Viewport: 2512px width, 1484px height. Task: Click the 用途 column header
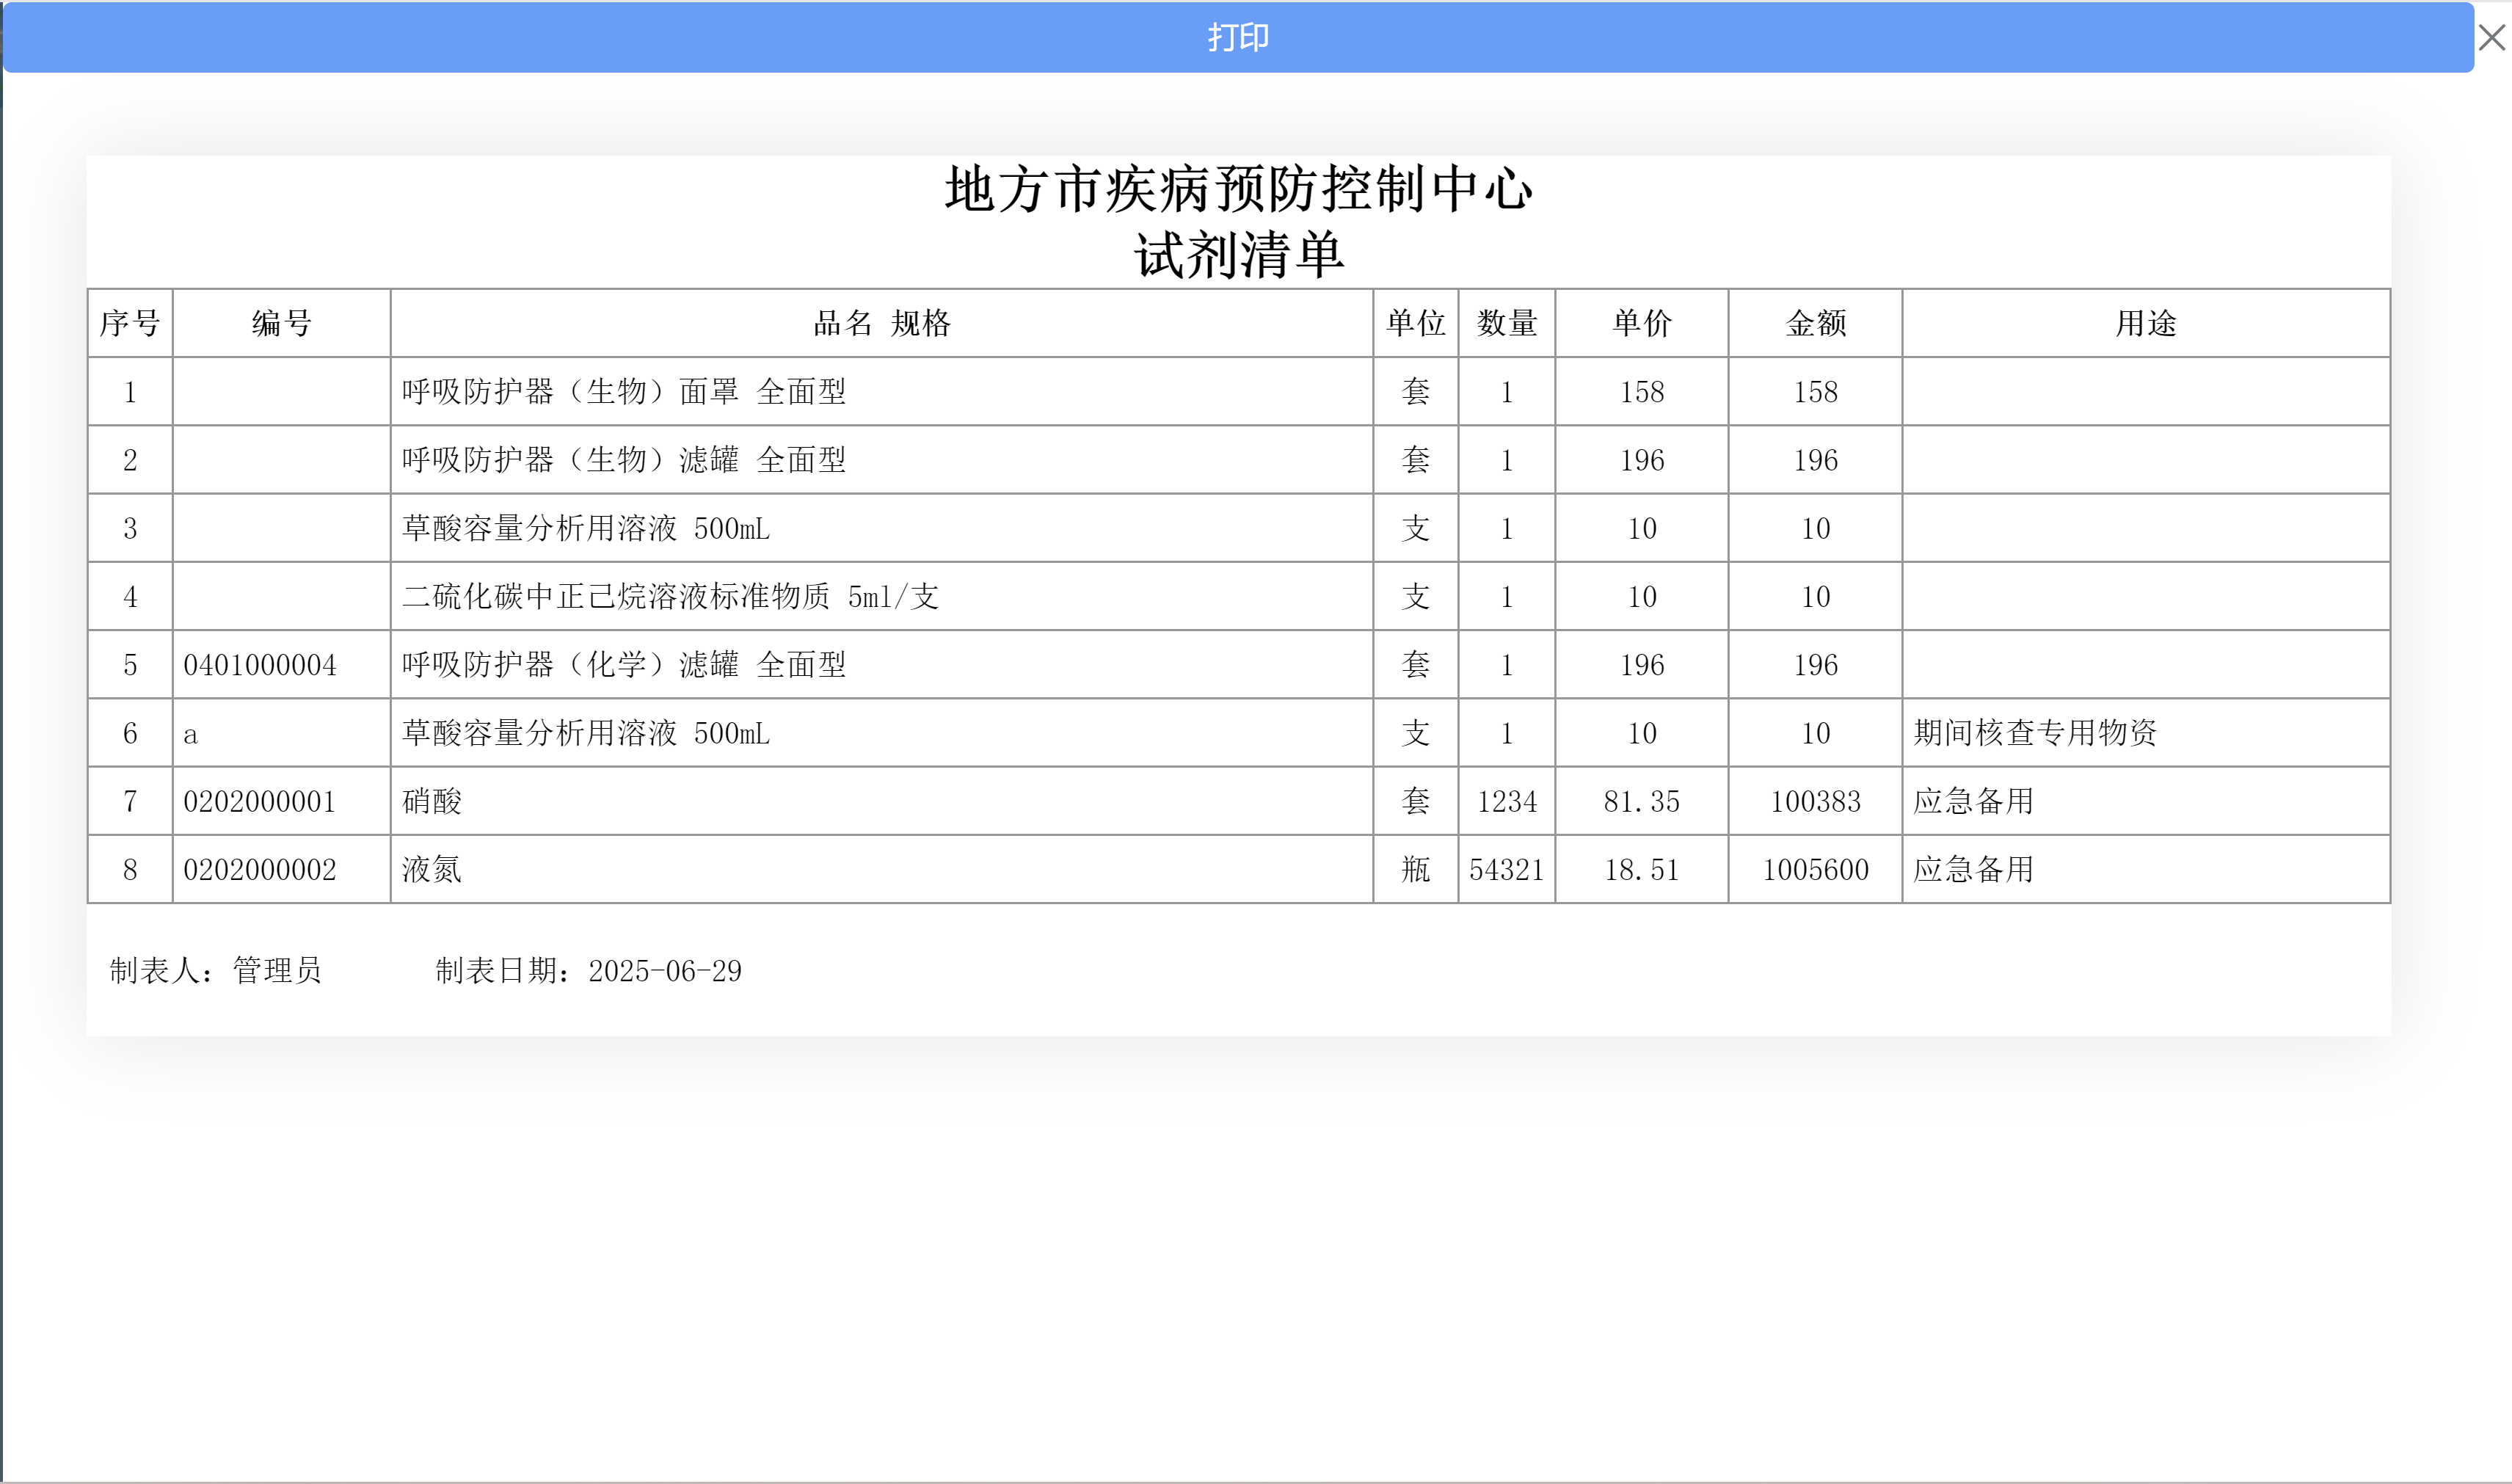2146,323
